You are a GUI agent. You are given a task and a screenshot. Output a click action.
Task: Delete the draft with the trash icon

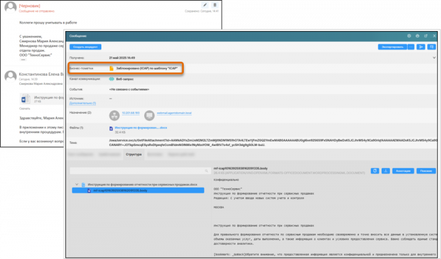214,5
